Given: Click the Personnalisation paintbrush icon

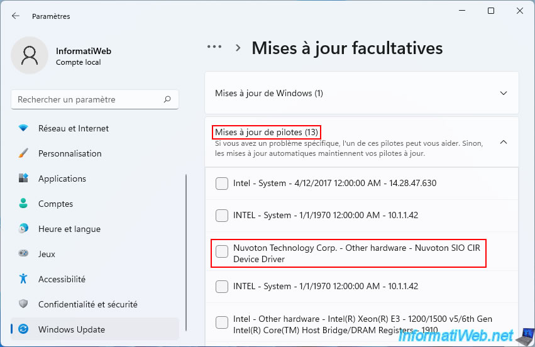Looking at the screenshot, I should [x=23, y=153].
